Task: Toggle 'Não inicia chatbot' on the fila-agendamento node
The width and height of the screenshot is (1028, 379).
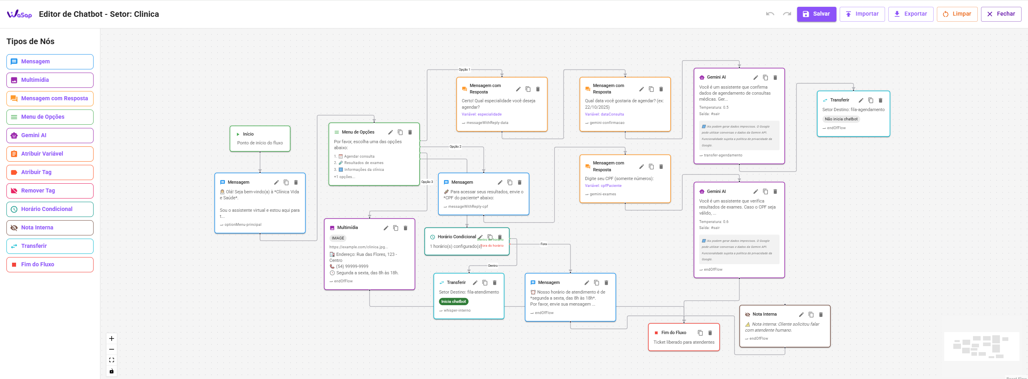Action: [x=841, y=119]
